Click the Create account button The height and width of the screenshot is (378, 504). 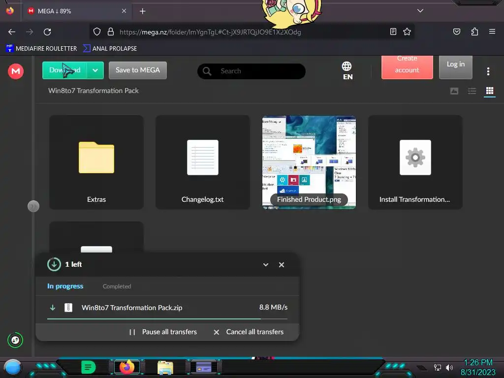(407, 67)
